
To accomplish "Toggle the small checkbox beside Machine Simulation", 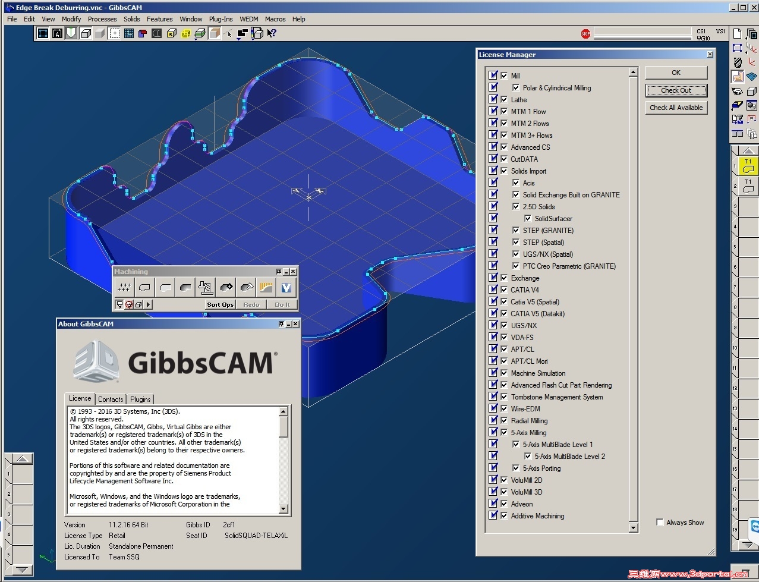I will (504, 373).
